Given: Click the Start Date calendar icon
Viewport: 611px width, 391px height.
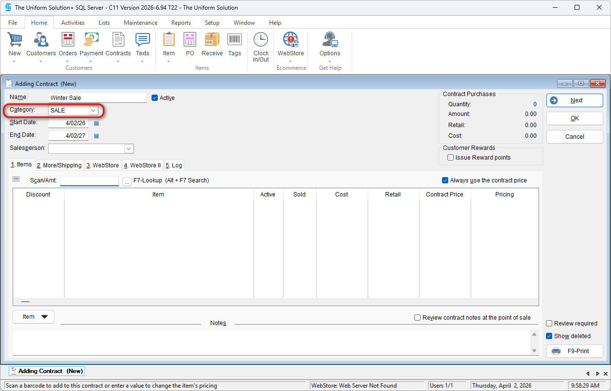Looking at the screenshot, I should click(96, 123).
